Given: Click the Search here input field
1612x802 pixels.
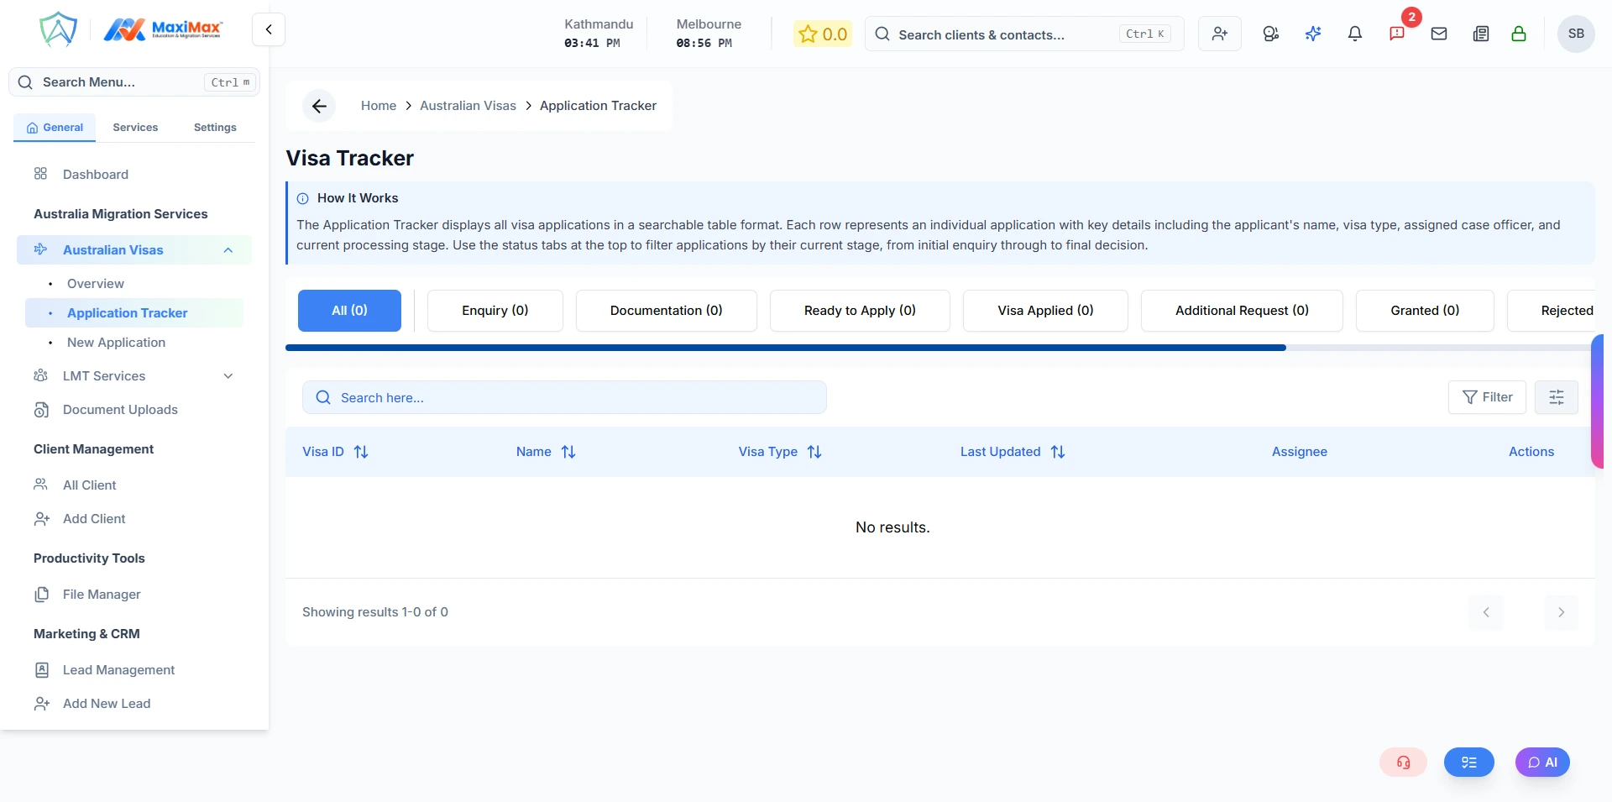Looking at the screenshot, I should point(564,397).
